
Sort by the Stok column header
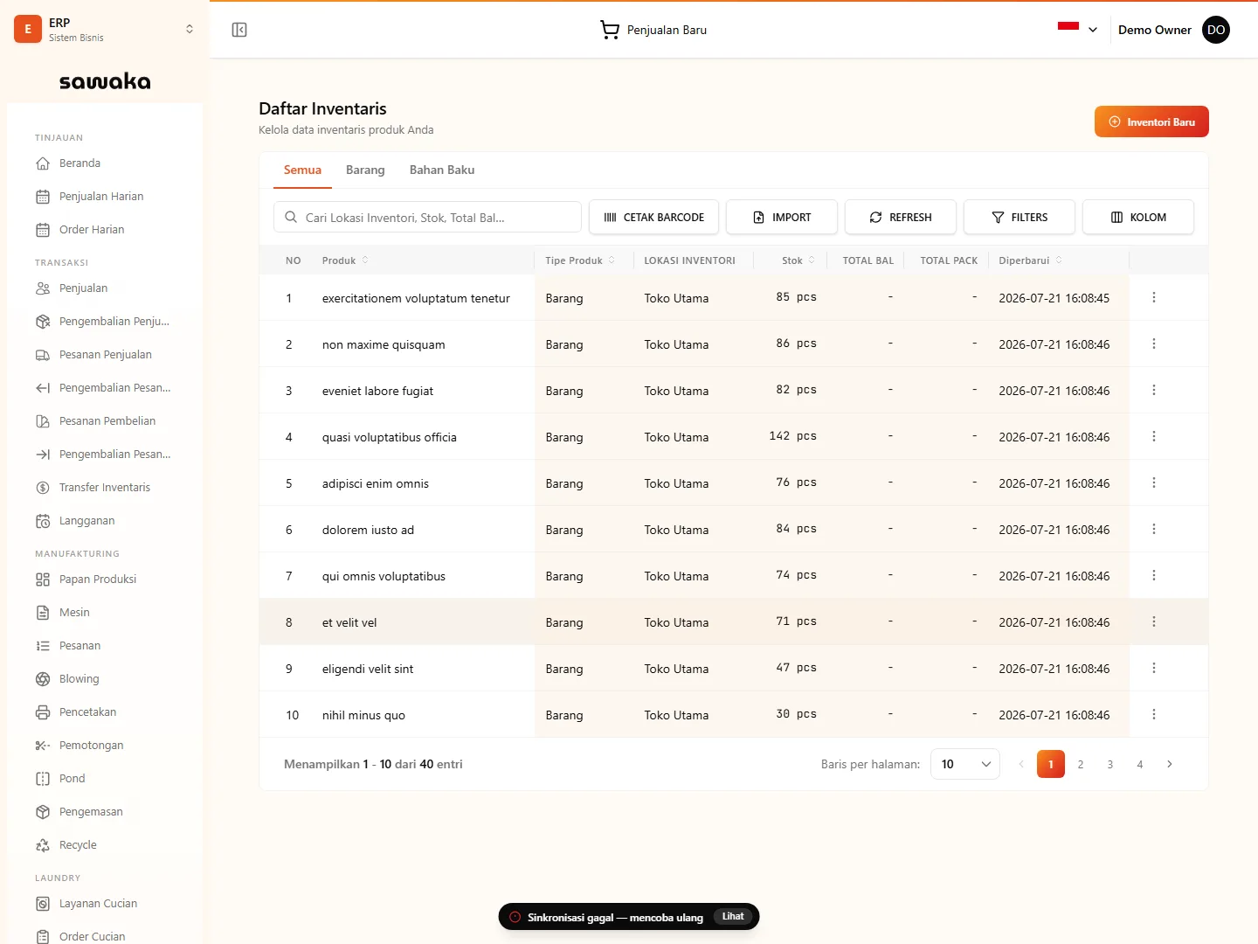pos(798,260)
